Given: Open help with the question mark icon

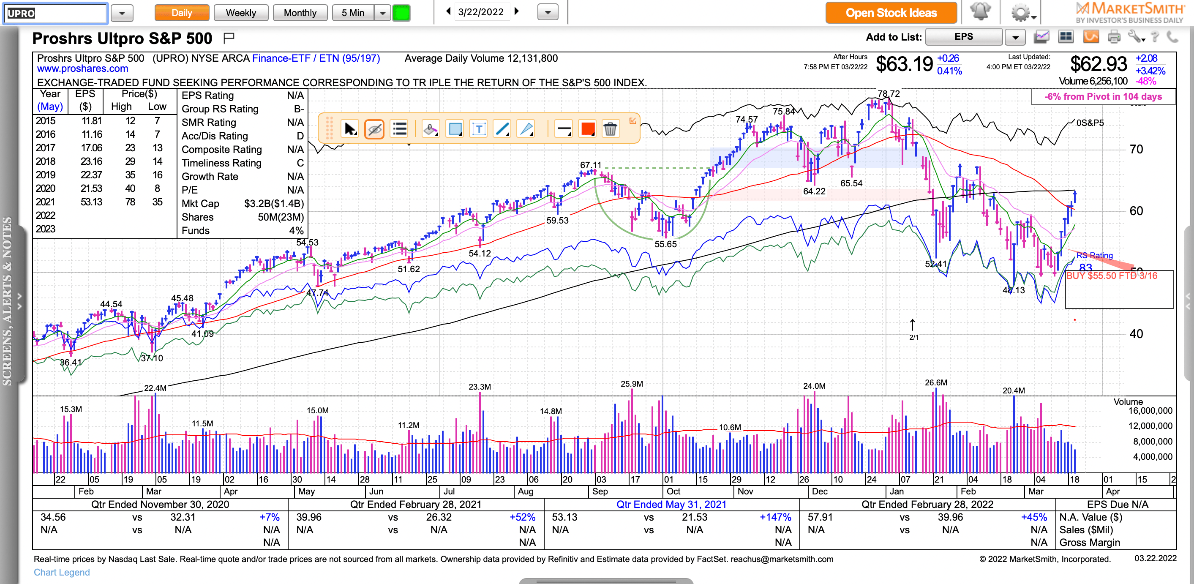Looking at the screenshot, I should (x=1155, y=37).
